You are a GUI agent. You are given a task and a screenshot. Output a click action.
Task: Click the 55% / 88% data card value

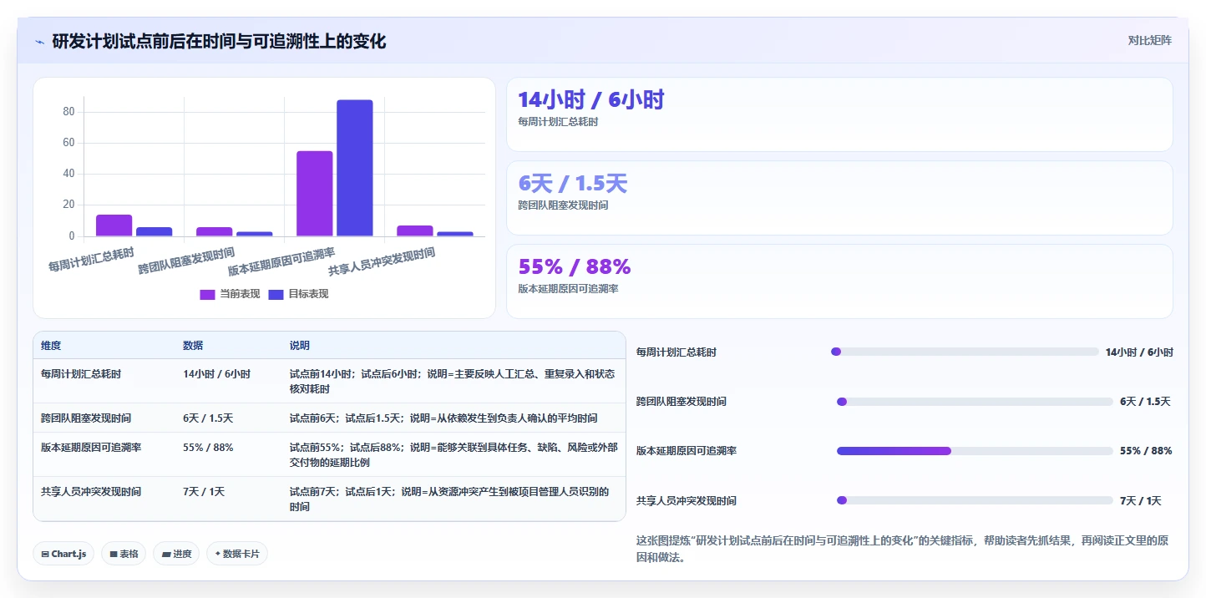[x=575, y=266]
